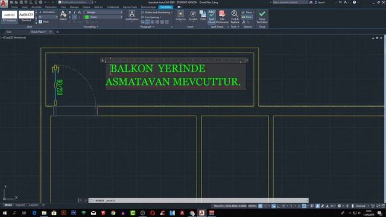386x217 pixels.
Task: Click the Sign In user icon
Action: 316,2
